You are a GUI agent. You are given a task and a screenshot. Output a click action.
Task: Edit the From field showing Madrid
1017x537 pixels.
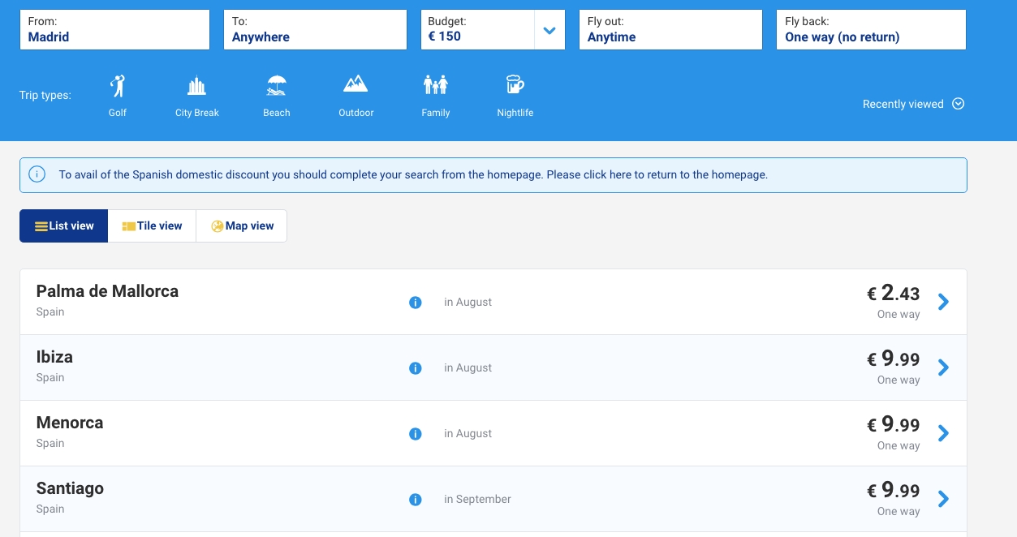[114, 30]
